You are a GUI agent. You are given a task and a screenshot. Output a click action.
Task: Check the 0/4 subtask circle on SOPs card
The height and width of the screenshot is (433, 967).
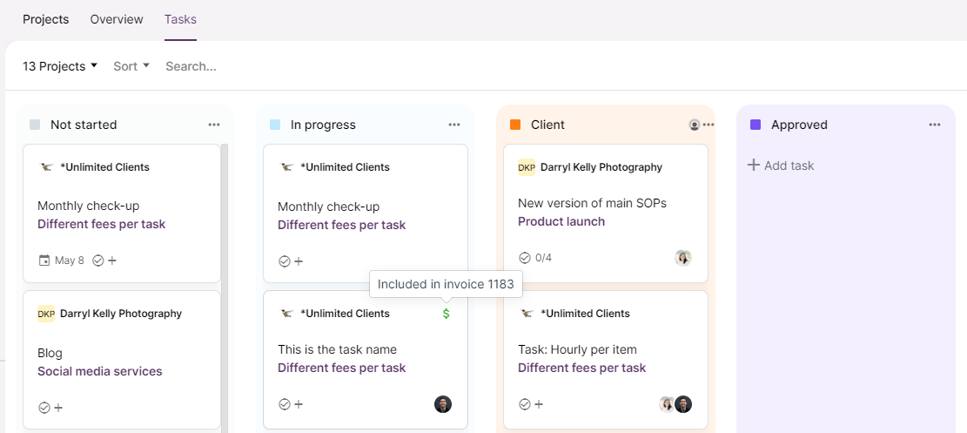[x=524, y=258]
